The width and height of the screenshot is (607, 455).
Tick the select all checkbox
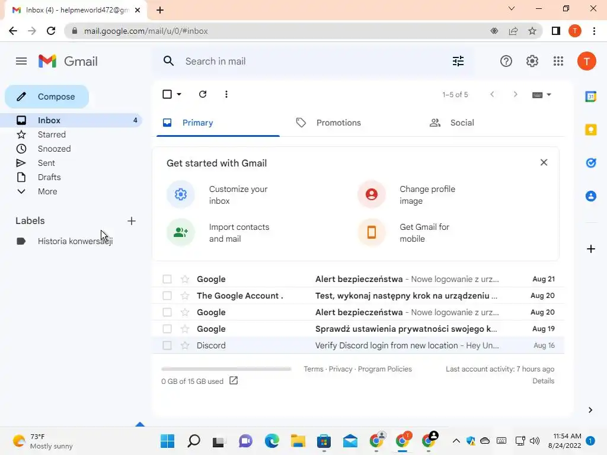click(167, 94)
